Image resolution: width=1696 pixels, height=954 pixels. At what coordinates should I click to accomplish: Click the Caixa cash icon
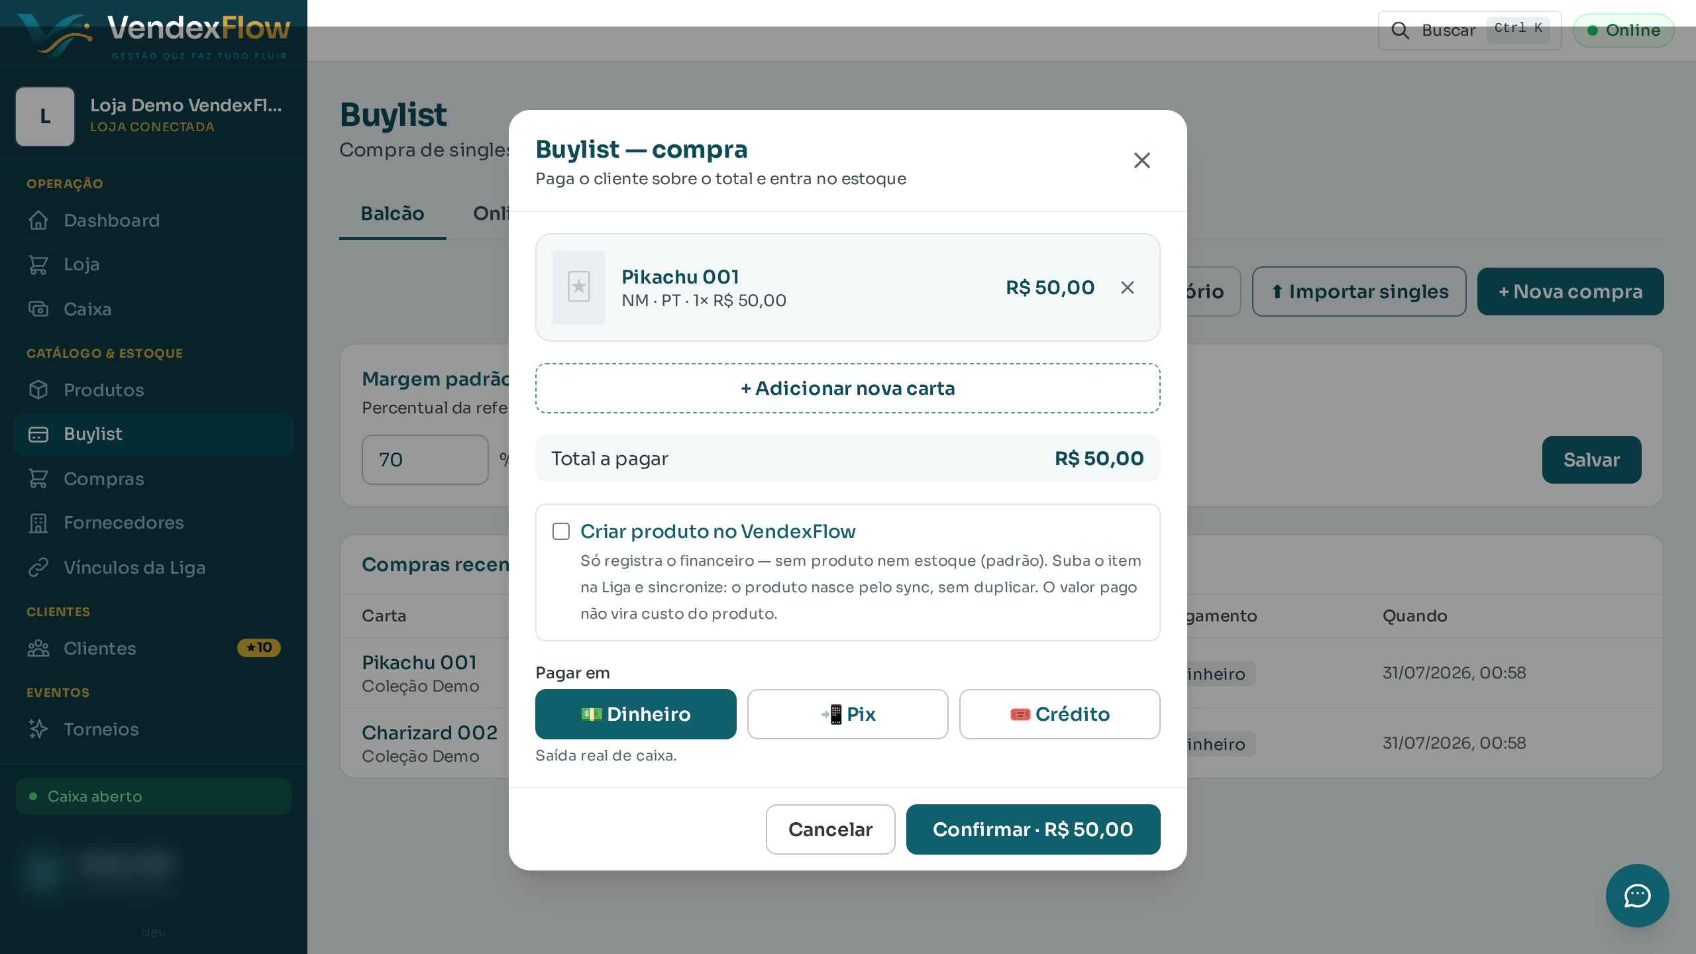[38, 309]
